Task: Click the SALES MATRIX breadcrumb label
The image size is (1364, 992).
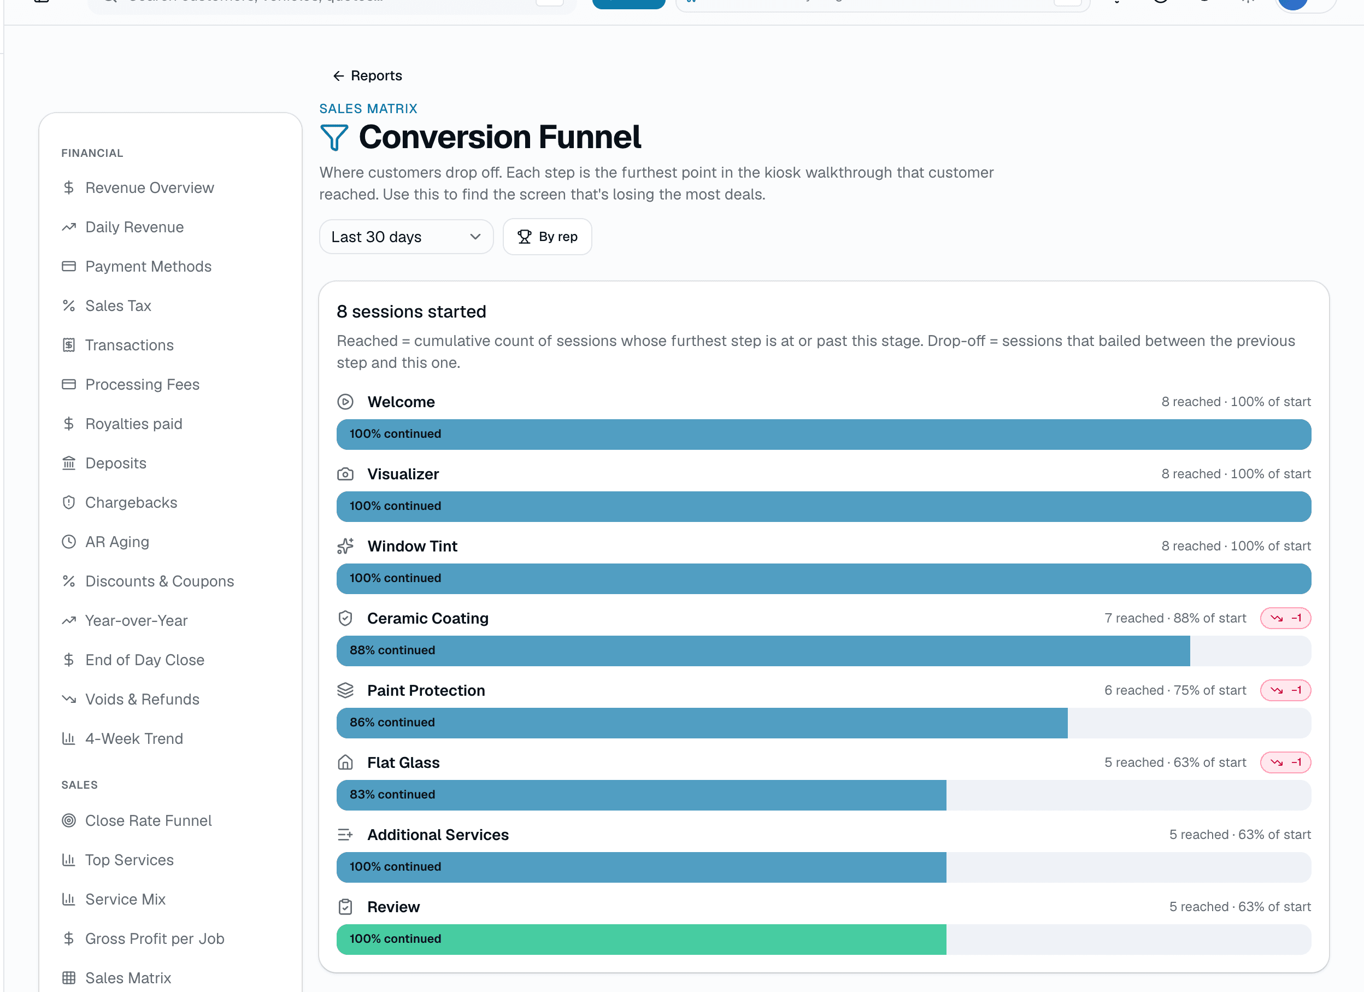Action: coord(368,109)
